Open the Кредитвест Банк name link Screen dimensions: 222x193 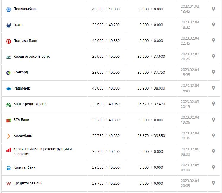point(28,183)
